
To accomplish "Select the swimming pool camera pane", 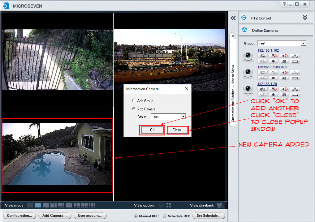I will [58, 154].
